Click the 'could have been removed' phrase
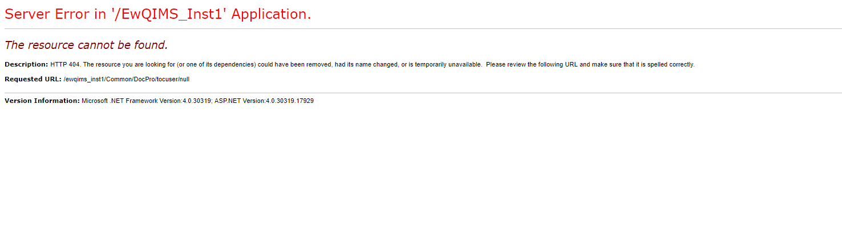 point(294,64)
